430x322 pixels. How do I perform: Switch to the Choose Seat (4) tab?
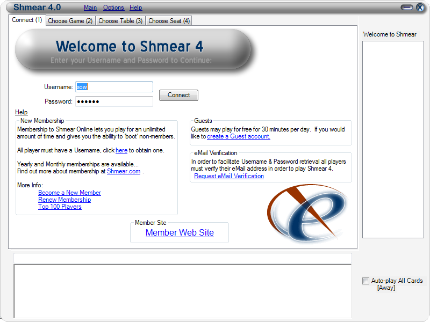click(169, 21)
